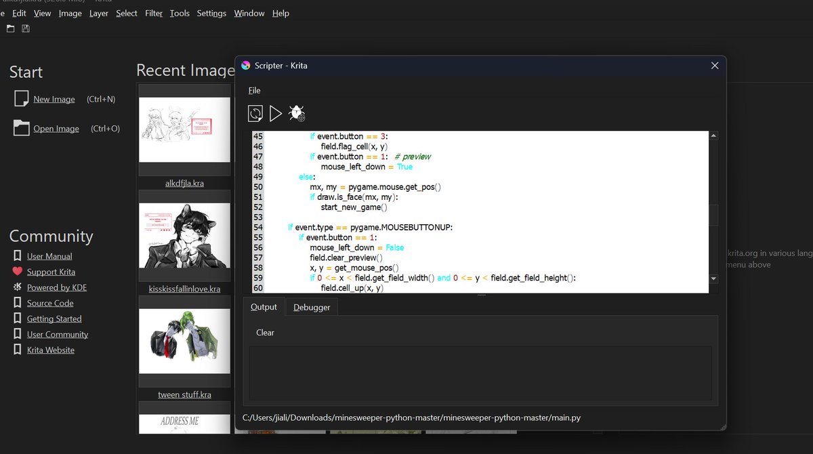Switch to the Debugger tab
This screenshot has height=454, width=813.
point(312,307)
